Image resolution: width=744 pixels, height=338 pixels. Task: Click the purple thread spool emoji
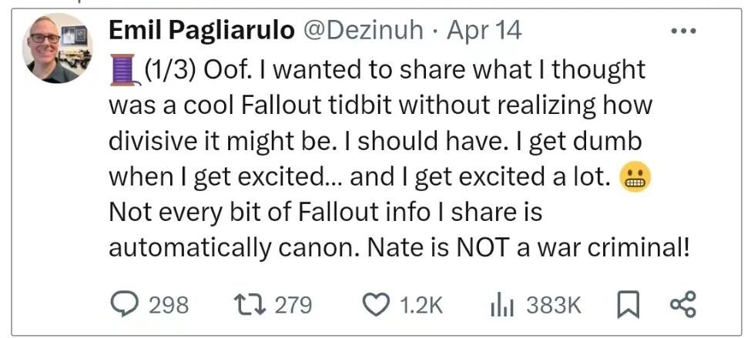(123, 70)
